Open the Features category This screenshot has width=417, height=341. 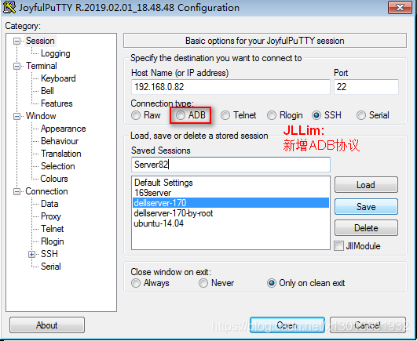(57, 103)
